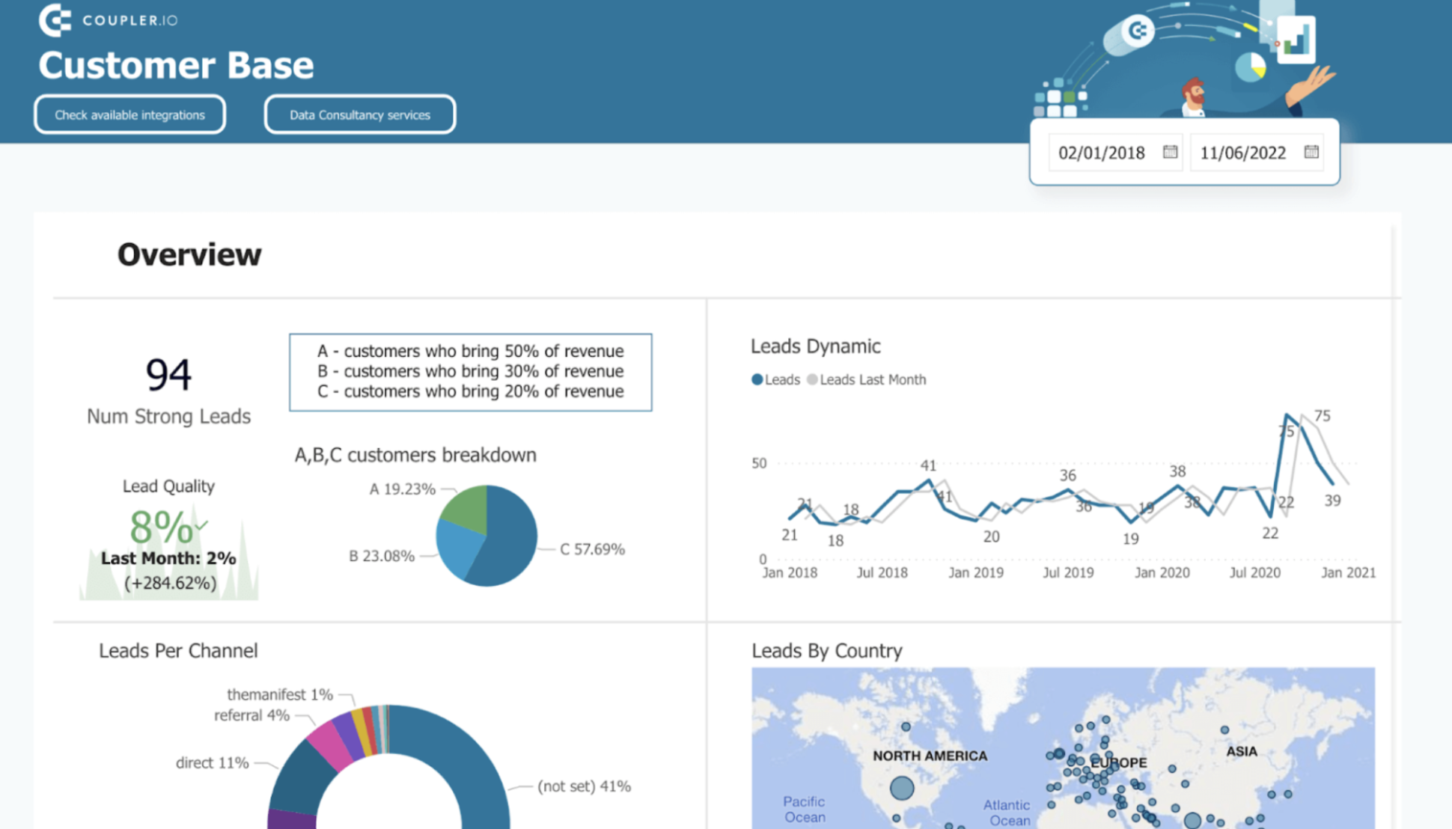The height and width of the screenshot is (829, 1452).
Task: Click the Coupler logo inside the illustration bubble
Action: click(x=1138, y=31)
